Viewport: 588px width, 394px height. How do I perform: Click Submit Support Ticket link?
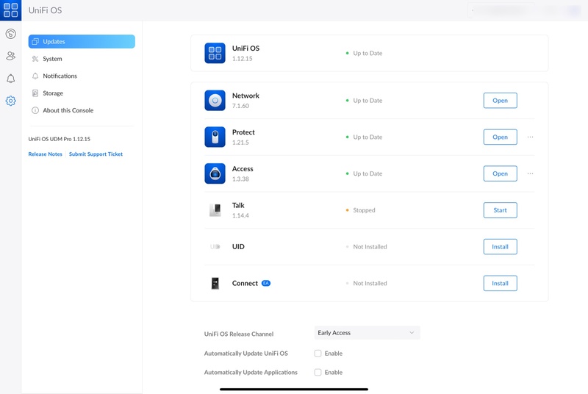point(96,154)
